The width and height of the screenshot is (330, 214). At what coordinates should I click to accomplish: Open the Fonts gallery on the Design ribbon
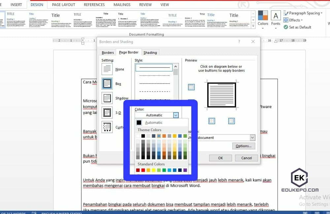(x=275, y=19)
